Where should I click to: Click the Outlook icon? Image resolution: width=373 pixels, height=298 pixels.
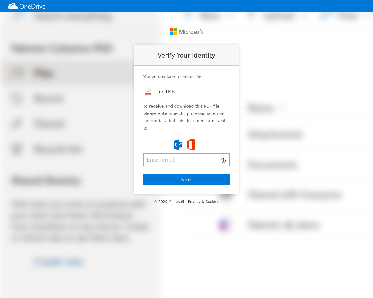click(178, 145)
